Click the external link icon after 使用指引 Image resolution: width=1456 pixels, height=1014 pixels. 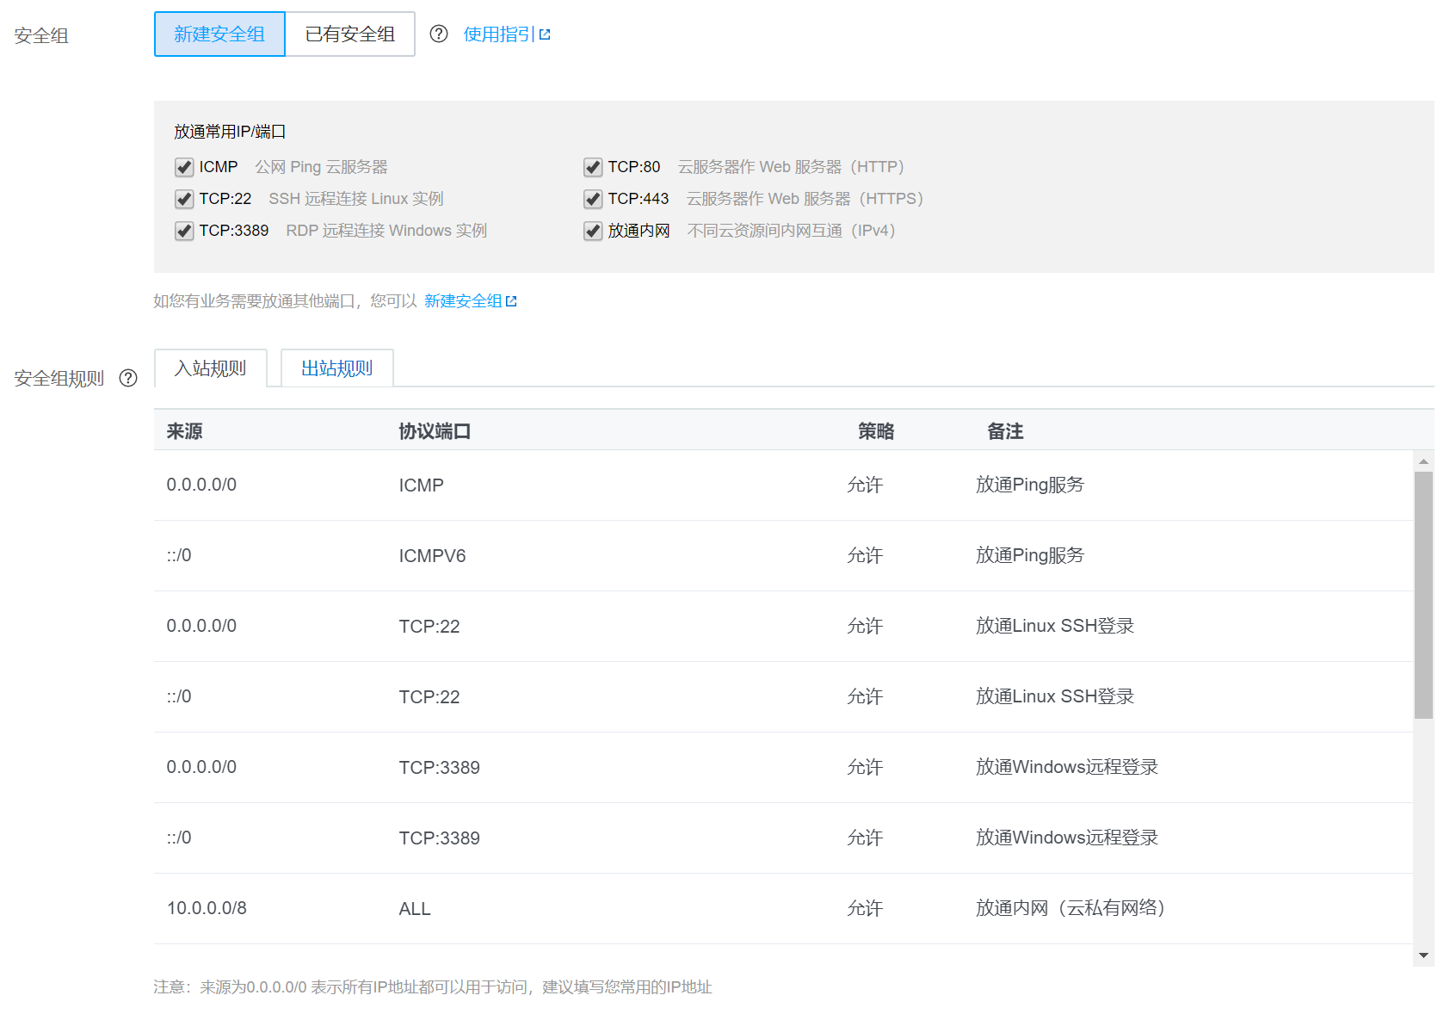pos(545,35)
